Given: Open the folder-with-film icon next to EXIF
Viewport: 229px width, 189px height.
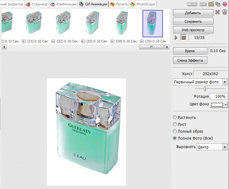Looking at the screenshot, I should coord(211,4).
